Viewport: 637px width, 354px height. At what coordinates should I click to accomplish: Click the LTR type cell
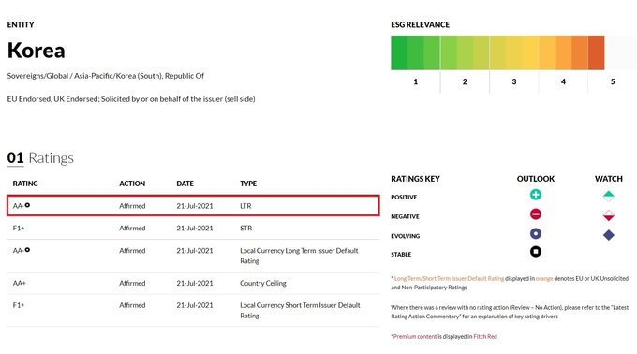click(x=245, y=206)
